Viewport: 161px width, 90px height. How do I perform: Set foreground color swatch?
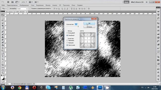tap(2, 77)
